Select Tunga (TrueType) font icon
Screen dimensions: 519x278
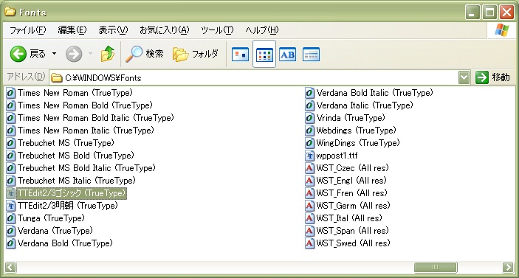pyautogui.click(x=10, y=218)
